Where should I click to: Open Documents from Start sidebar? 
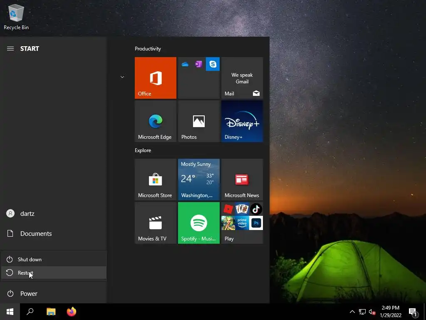tap(54, 233)
